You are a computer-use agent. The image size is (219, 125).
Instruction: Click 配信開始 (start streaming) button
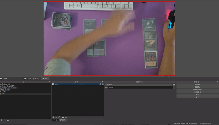tap(197, 85)
